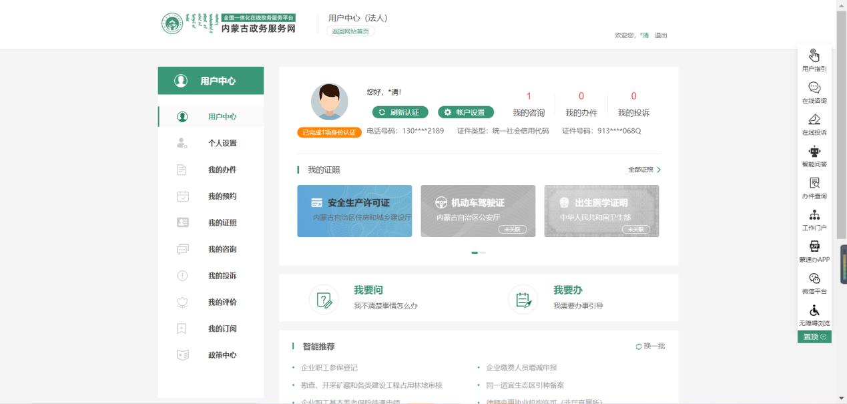
Task: Open 办件查询 search icon
Action: click(814, 183)
